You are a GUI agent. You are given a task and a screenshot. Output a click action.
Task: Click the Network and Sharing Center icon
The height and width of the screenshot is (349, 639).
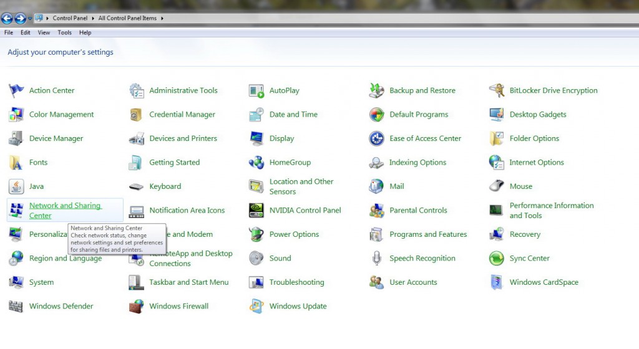click(x=16, y=210)
